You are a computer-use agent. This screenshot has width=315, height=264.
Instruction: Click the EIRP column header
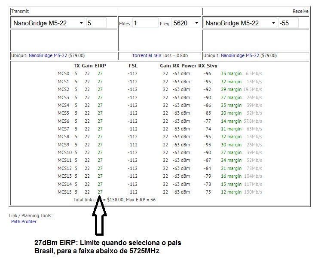click(x=100, y=66)
